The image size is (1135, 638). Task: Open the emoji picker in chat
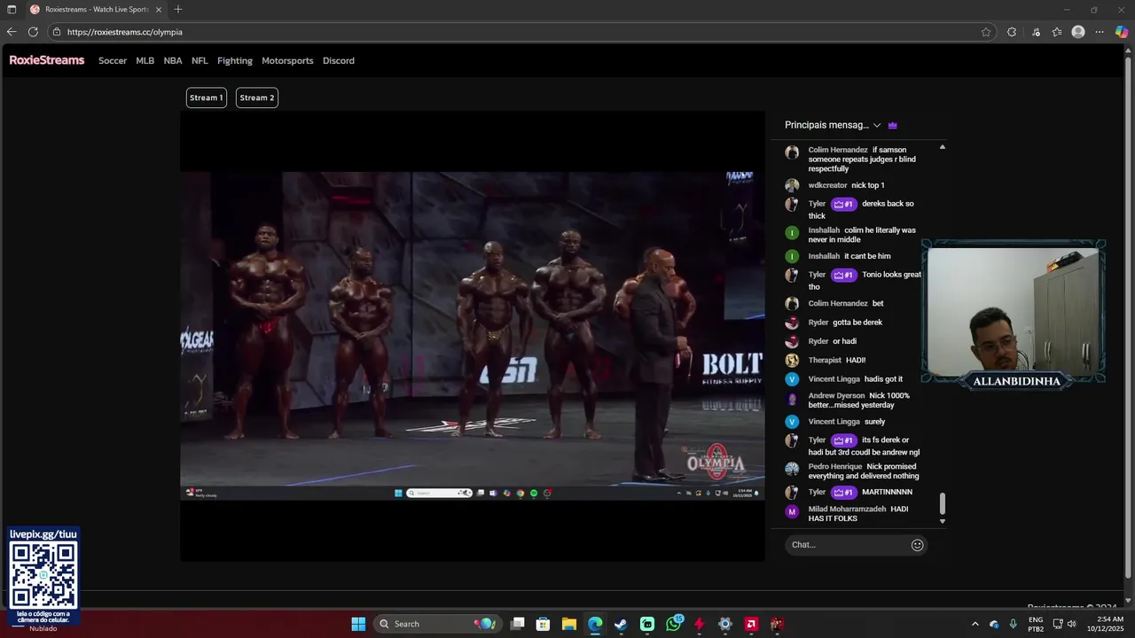[918, 545]
